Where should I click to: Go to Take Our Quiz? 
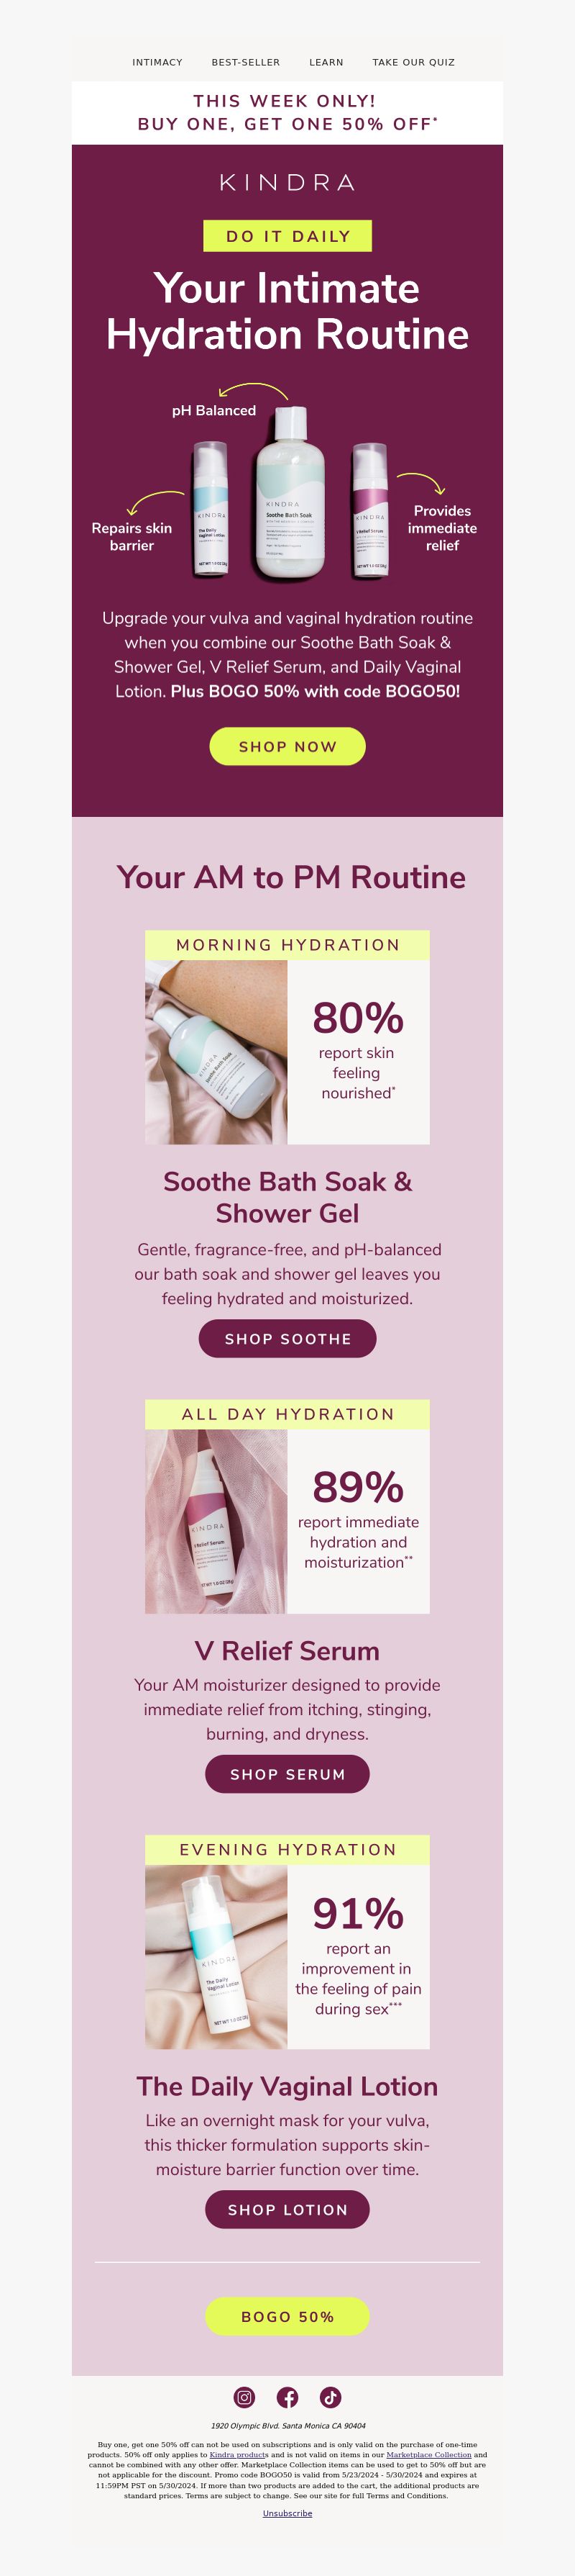[413, 62]
